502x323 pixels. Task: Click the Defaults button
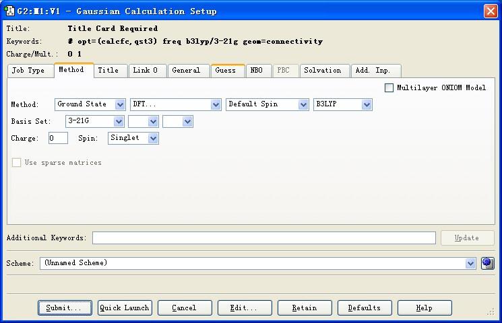[365, 308]
